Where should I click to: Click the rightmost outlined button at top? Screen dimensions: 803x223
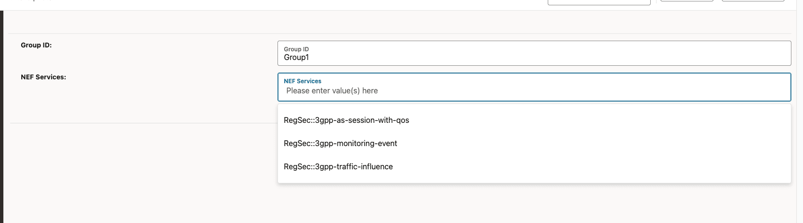coord(753,1)
